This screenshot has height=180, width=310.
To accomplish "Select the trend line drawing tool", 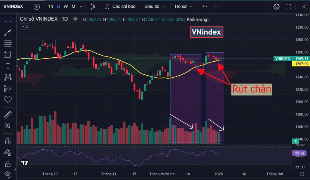I will (8, 32).
